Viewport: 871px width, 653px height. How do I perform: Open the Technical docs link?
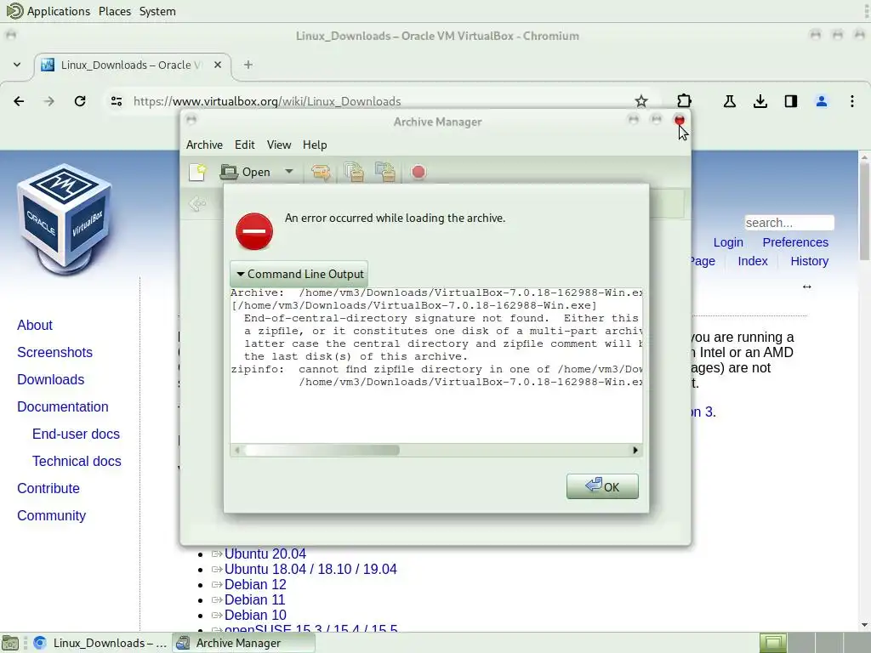77,462
